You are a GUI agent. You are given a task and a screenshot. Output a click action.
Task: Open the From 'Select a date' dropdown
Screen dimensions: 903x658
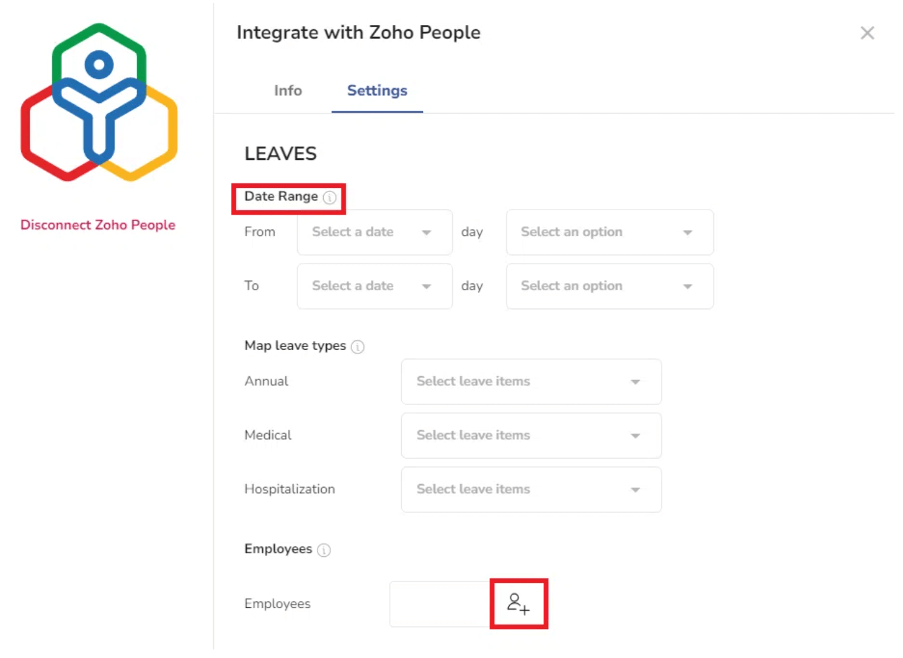(374, 233)
